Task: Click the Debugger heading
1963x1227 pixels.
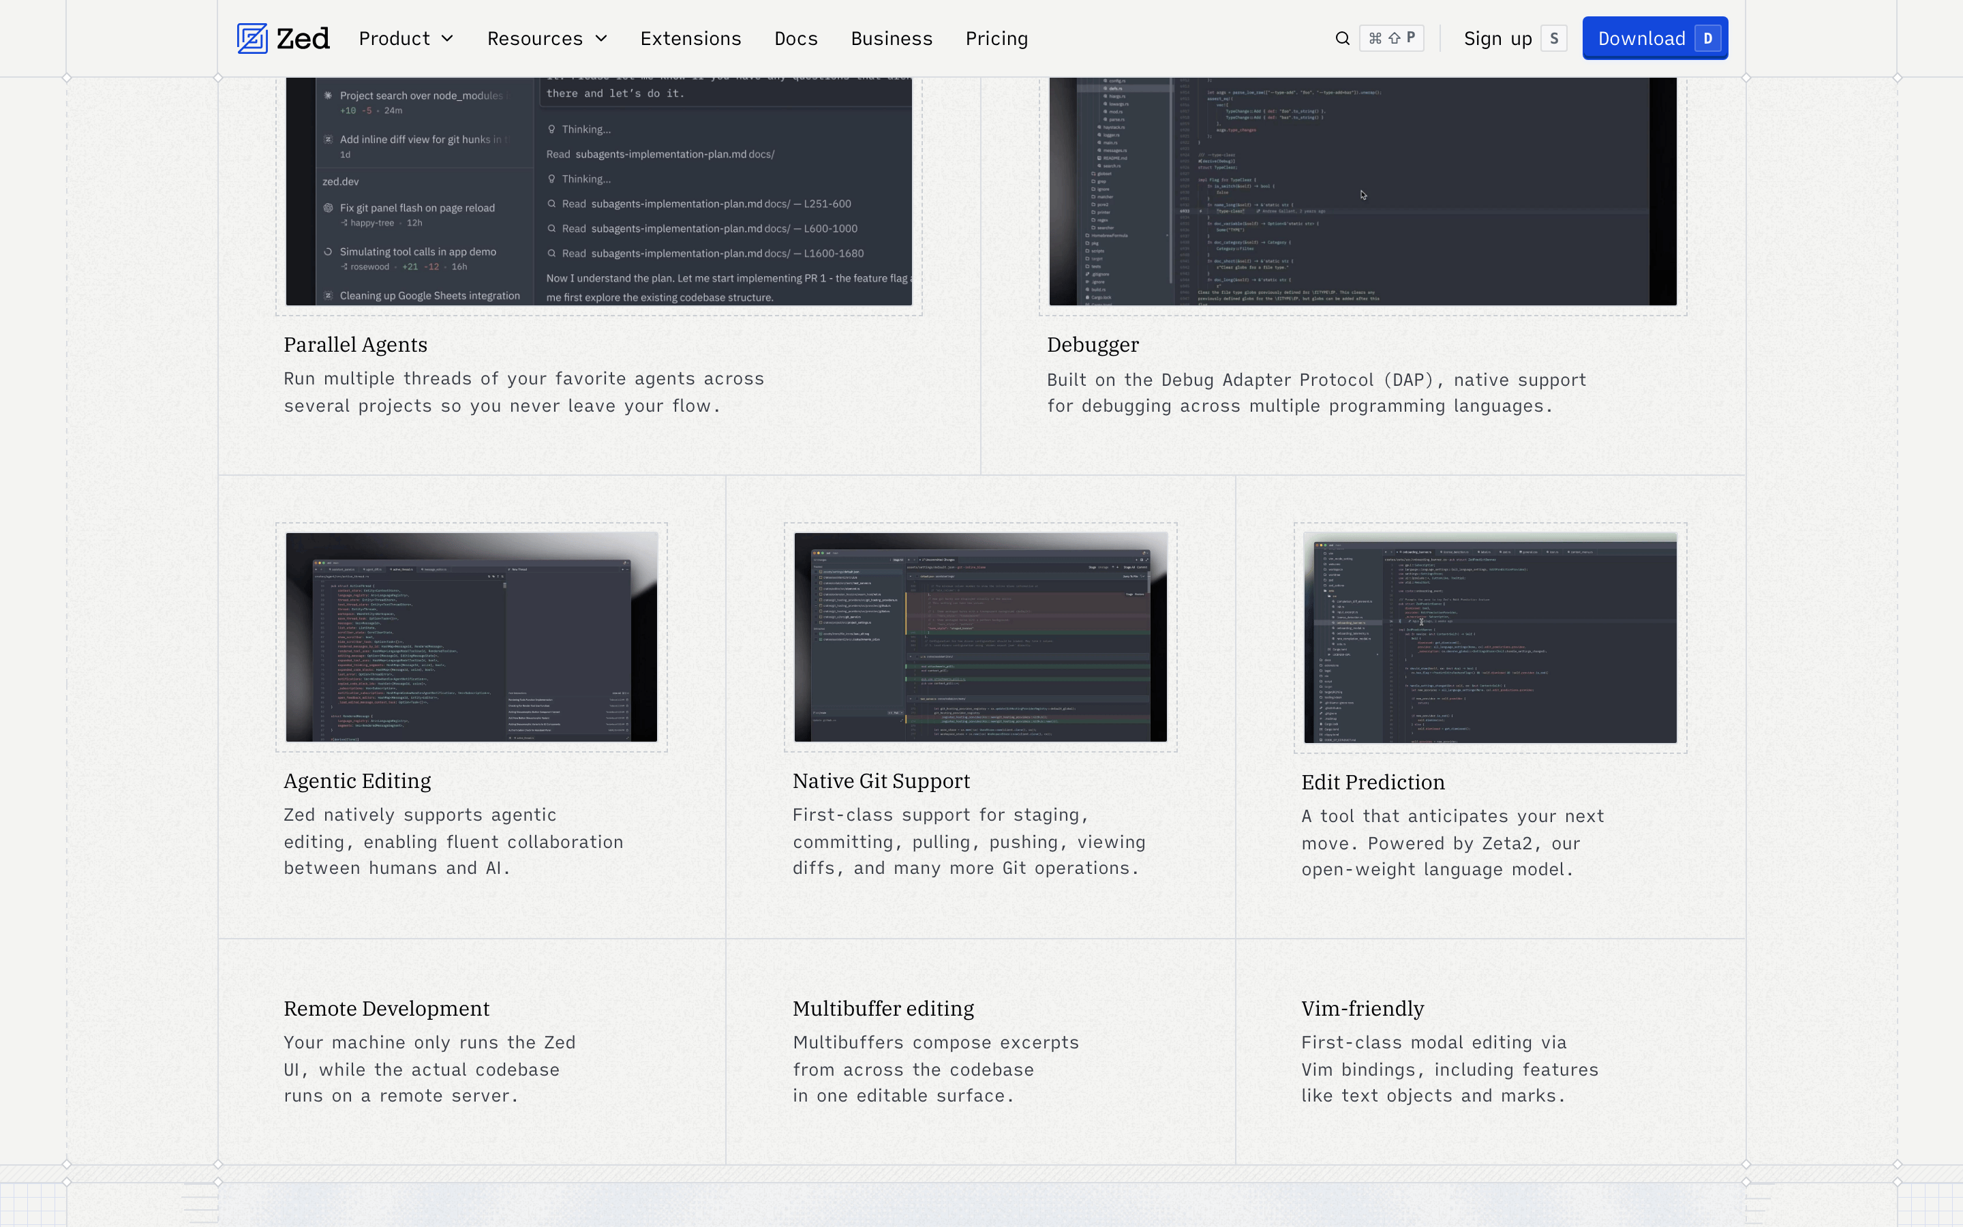Action: pyautogui.click(x=1093, y=345)
